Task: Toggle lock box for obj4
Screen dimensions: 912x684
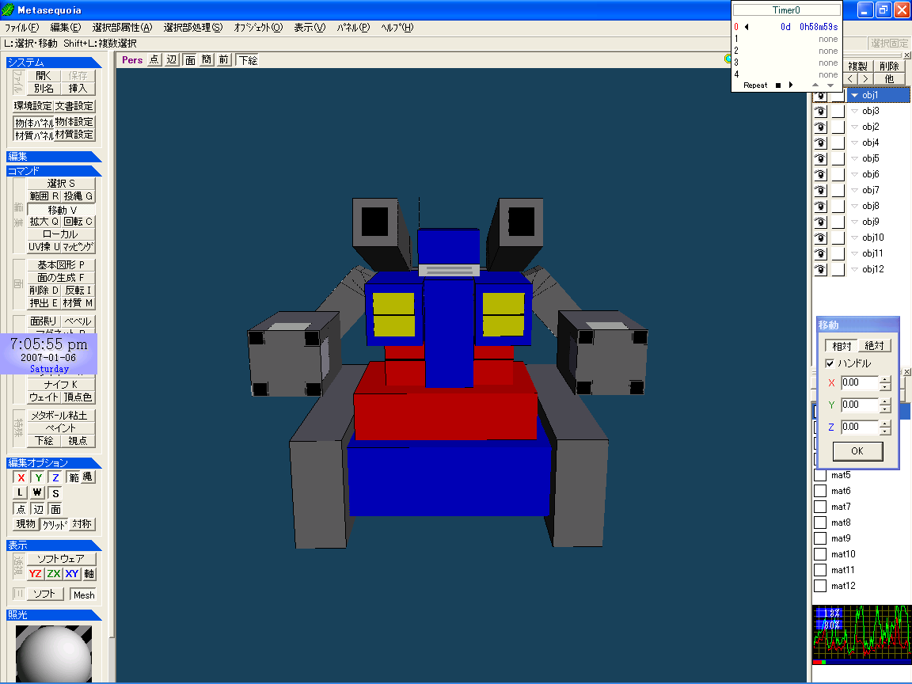Action: [838, 143]
